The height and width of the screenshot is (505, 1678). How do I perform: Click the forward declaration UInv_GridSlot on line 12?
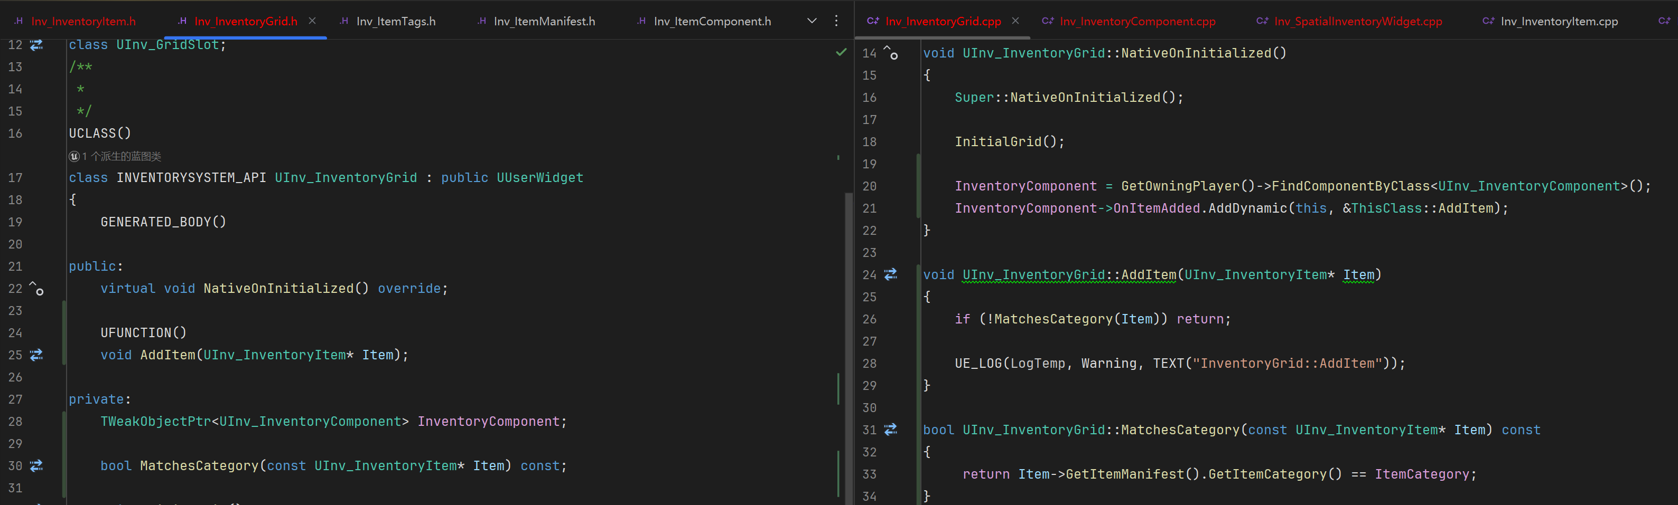pyautogui.click(x=168, y=45)
